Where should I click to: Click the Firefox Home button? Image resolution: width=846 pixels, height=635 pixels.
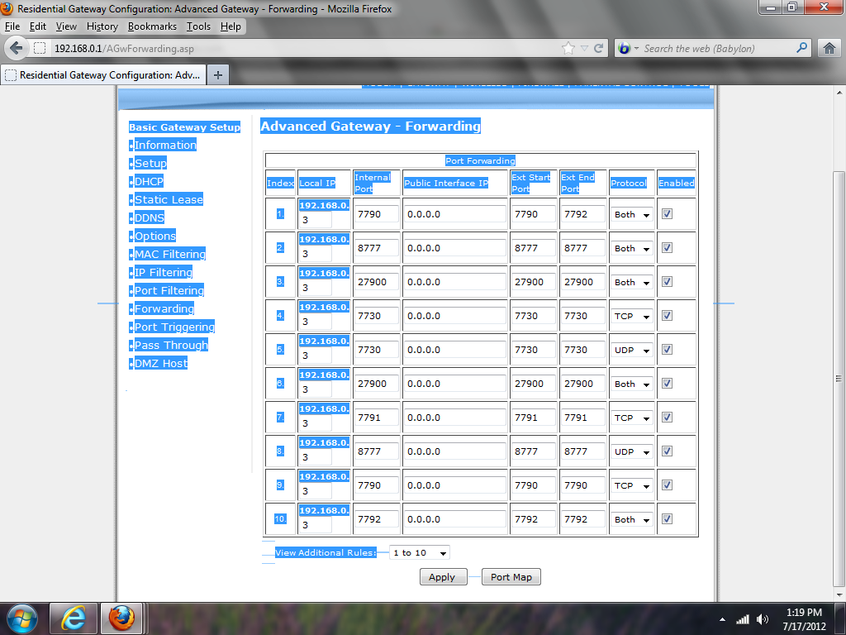tap(829, 48)
